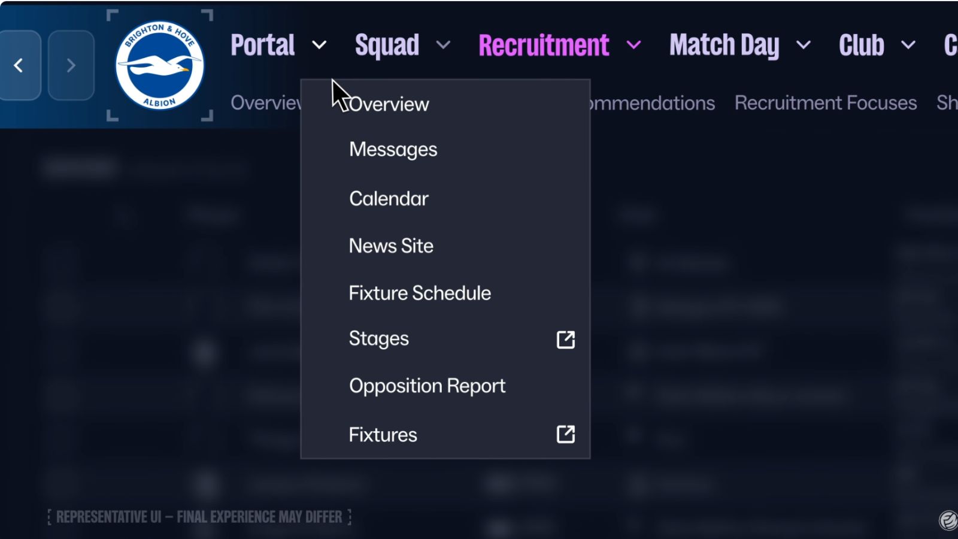Select Overview from the open menu

pos(389,104)
